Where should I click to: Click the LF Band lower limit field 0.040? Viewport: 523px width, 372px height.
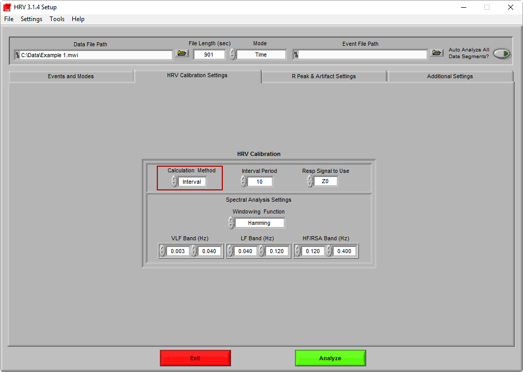[x=246, y=251]
